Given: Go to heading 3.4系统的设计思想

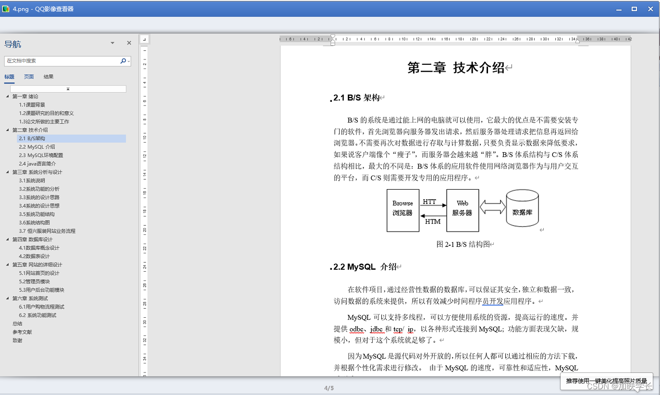Looking at the screenshot, I should [x=39, y=206].
